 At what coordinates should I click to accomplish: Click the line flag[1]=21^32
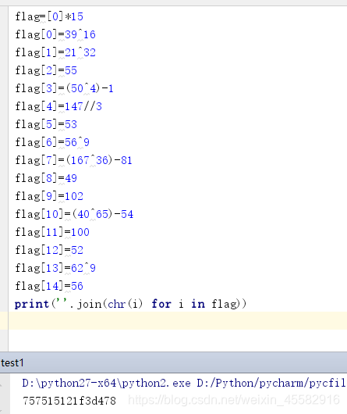click(x=55, y=53)
